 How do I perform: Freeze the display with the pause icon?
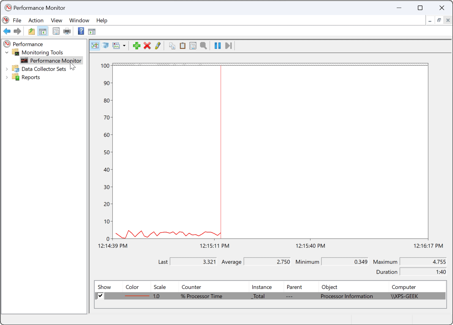[217, 46]
